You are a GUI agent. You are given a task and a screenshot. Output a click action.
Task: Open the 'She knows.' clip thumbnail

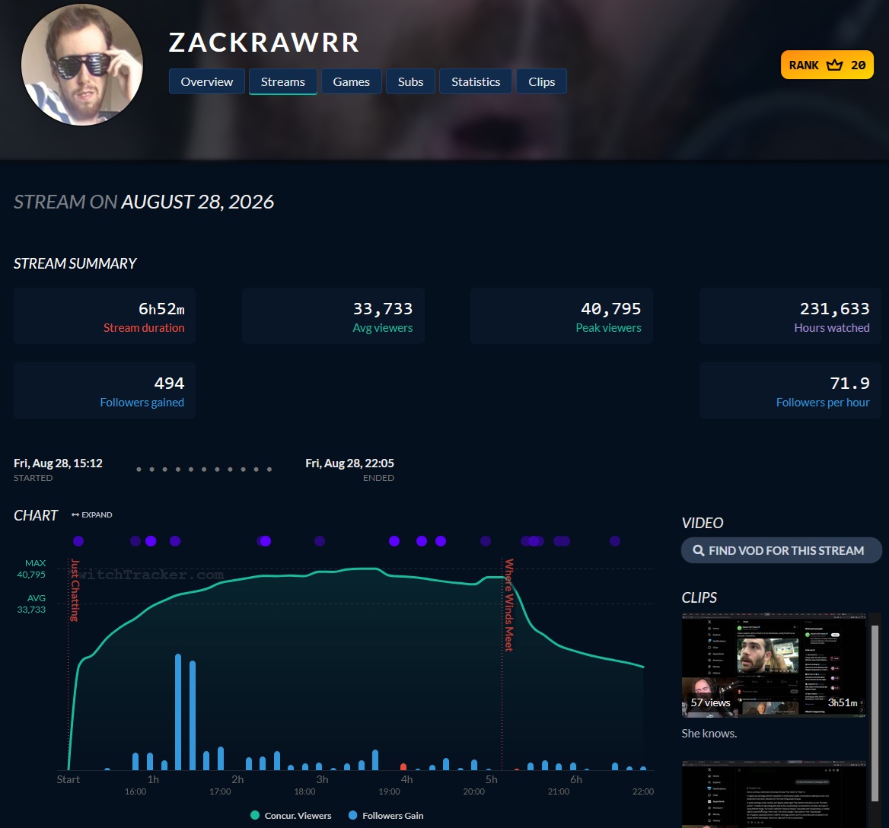tap(773, 665)
